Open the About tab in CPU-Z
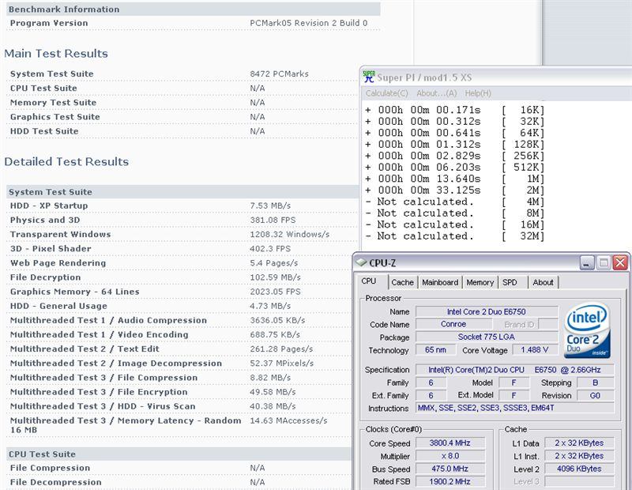 543,282
